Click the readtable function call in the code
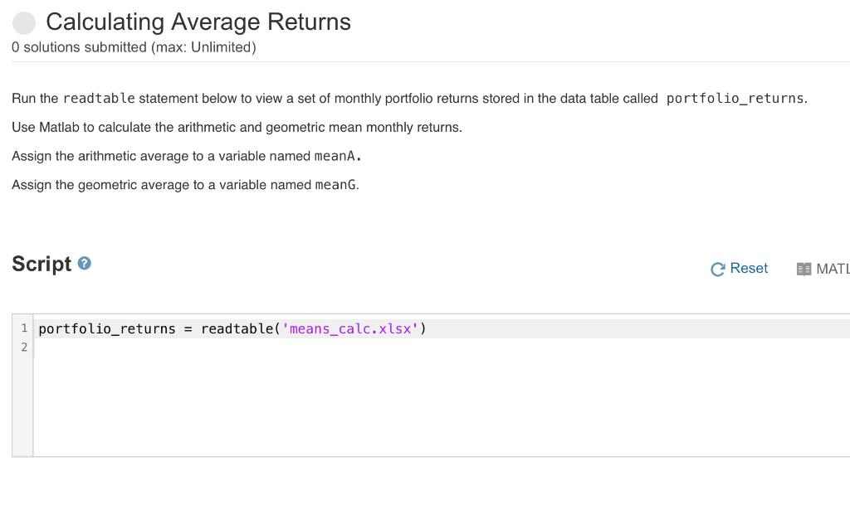This screenshot has height=515, width=850. pos(237,329)
